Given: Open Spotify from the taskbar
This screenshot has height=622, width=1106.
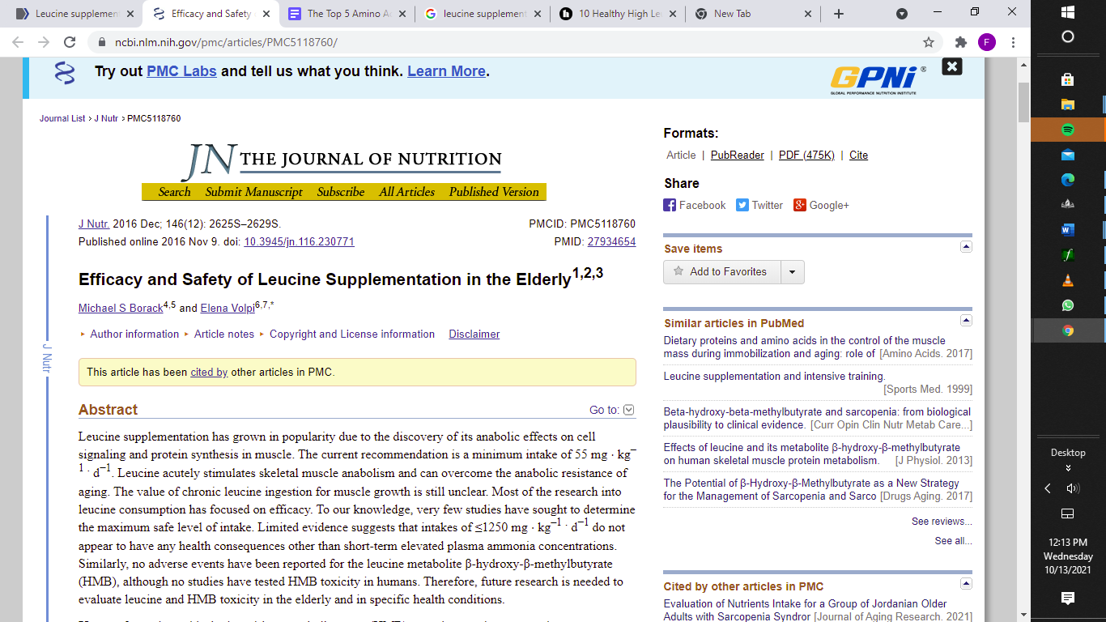Looking at the screenshot, I should click(1067, 130).
